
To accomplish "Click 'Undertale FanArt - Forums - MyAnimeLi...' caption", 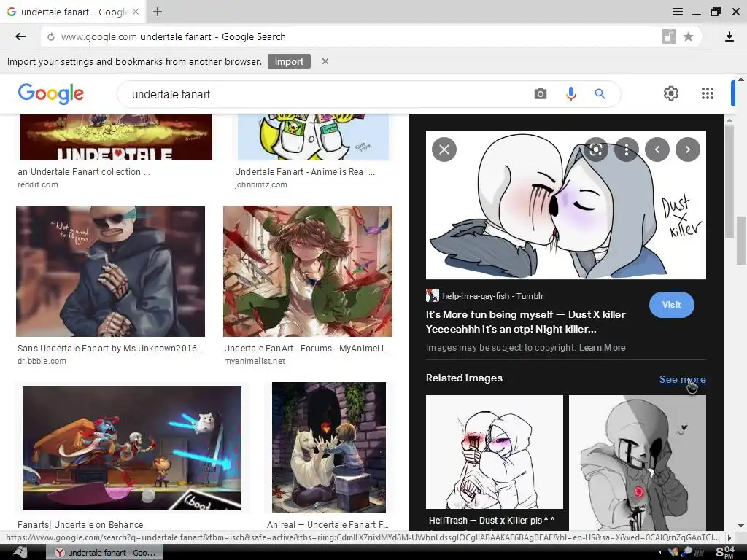I will coord(307,348).
